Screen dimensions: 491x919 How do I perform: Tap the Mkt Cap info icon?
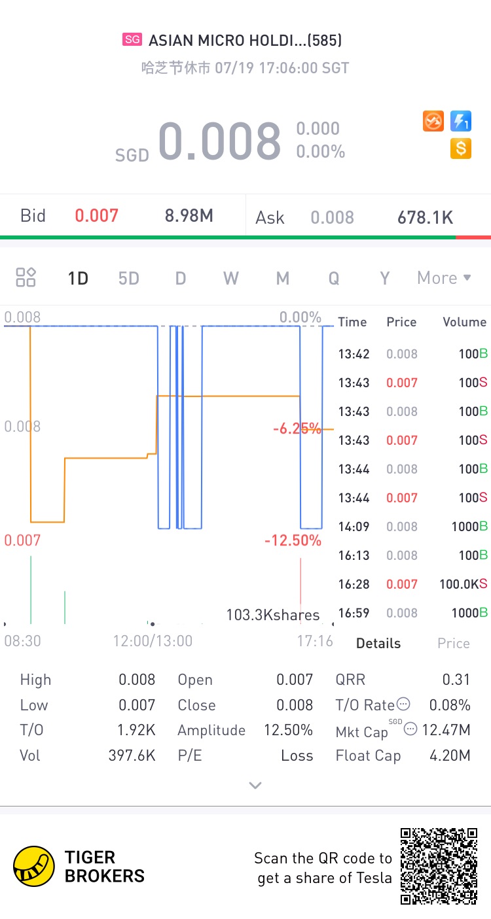coord(410,729)
